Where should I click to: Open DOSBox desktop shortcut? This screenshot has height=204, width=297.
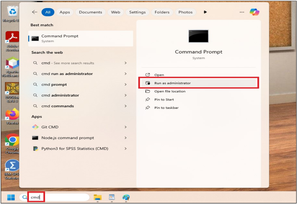[x=12, y=89]
